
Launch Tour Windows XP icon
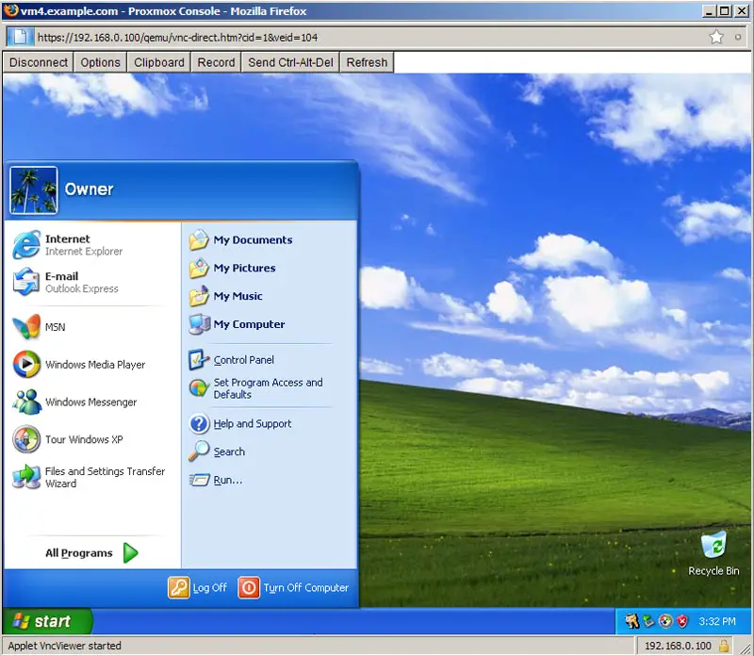26,439
